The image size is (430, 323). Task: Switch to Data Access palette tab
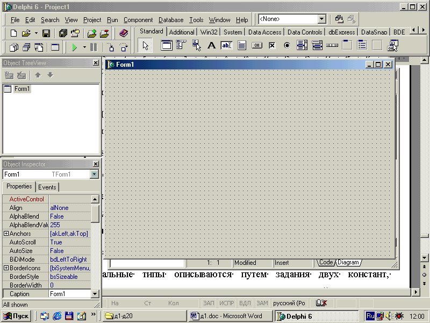(264, 32)
